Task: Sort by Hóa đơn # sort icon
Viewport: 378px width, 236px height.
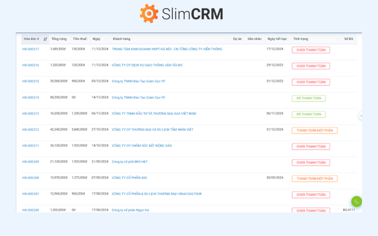Action: pyautogui.click(x=45, y=39)
